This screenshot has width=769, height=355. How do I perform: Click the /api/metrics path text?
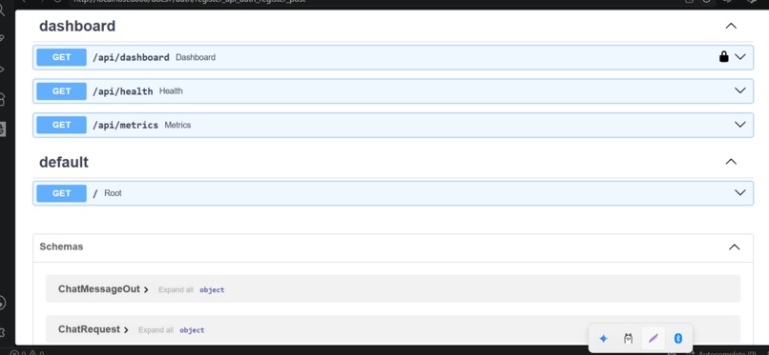(x=126, y=126)
